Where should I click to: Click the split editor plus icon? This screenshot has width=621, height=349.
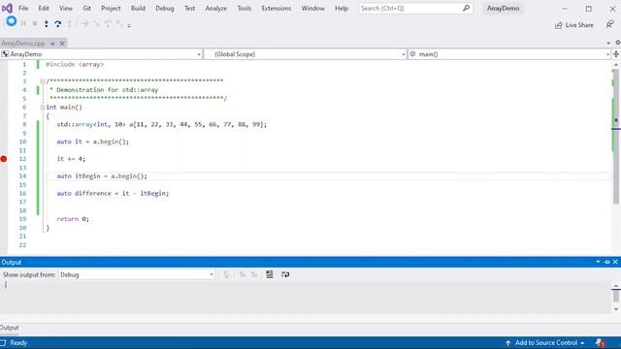pos(616,54)
